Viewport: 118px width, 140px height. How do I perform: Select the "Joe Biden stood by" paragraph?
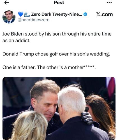point(57,37)
